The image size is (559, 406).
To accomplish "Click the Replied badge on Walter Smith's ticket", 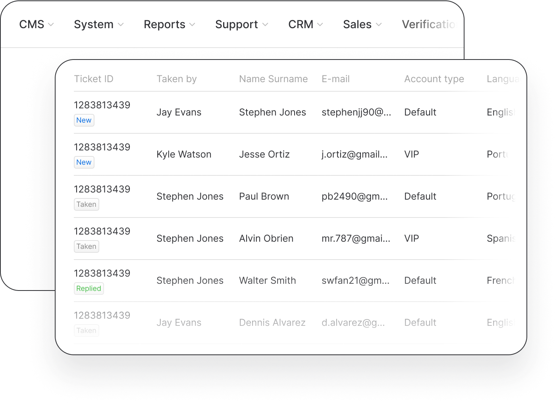I will 89,289.
